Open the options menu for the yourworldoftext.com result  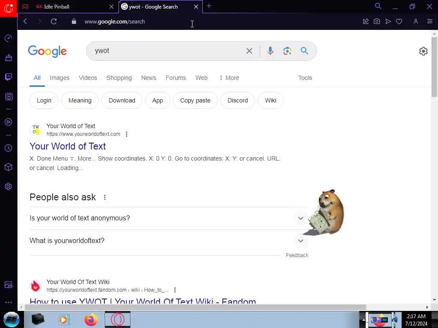point(127,134)
